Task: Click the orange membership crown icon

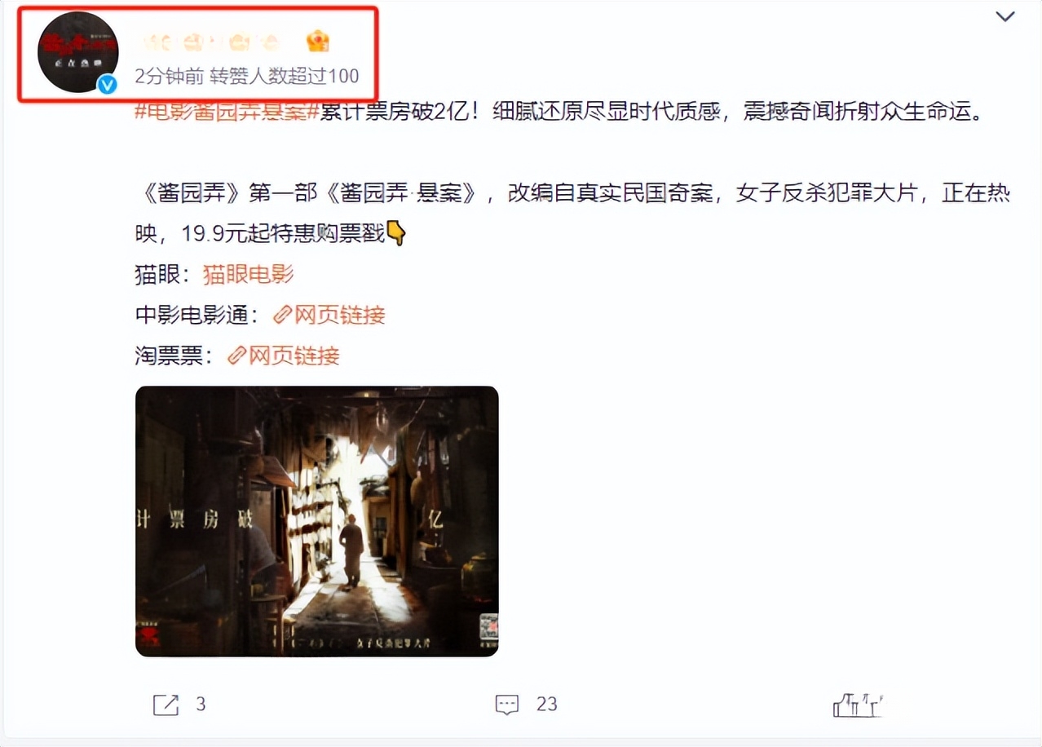Action: pos(318,41)
